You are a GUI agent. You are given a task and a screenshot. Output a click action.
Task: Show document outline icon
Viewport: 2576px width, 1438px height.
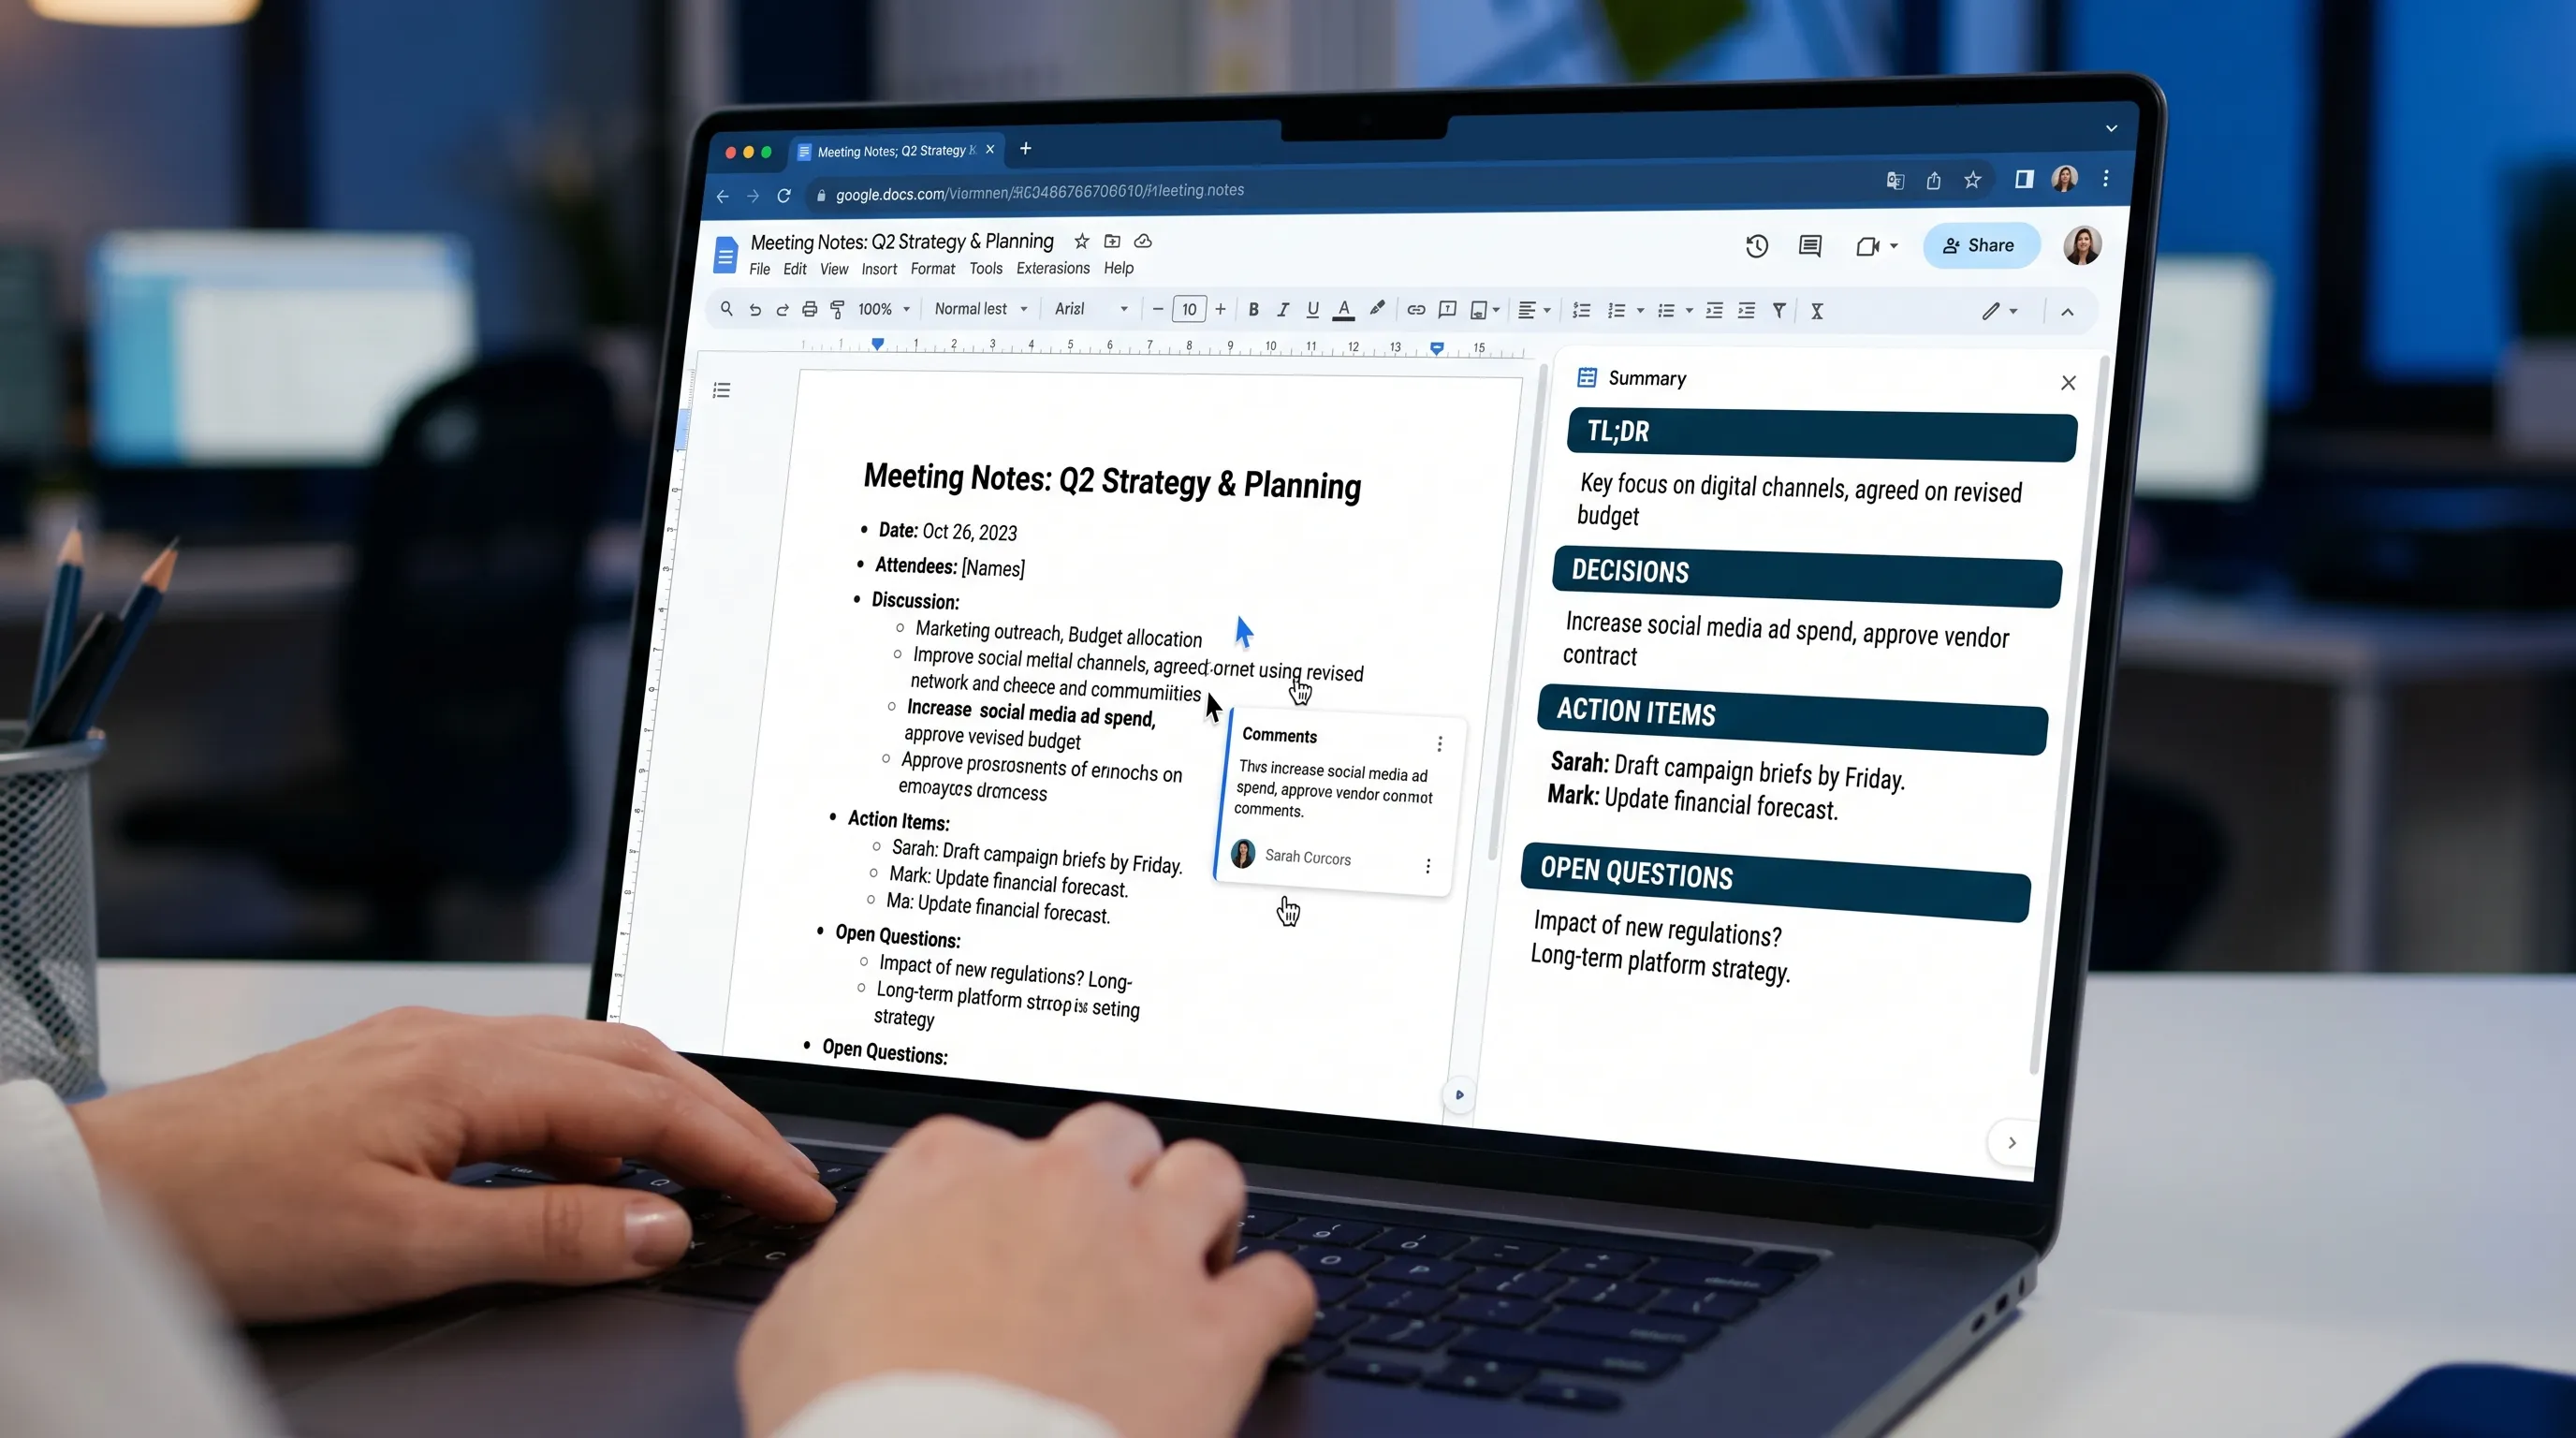721,390
